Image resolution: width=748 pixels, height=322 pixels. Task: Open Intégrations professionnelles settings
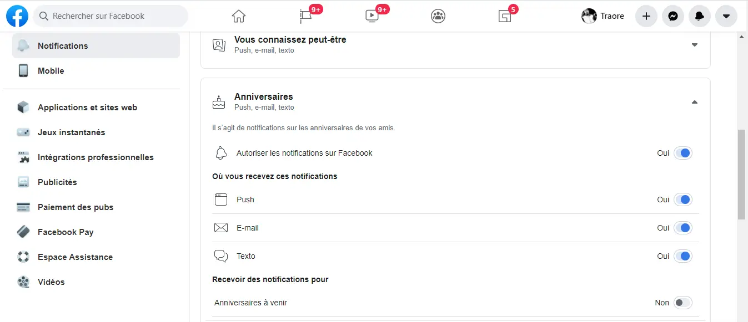click(96, 157)
